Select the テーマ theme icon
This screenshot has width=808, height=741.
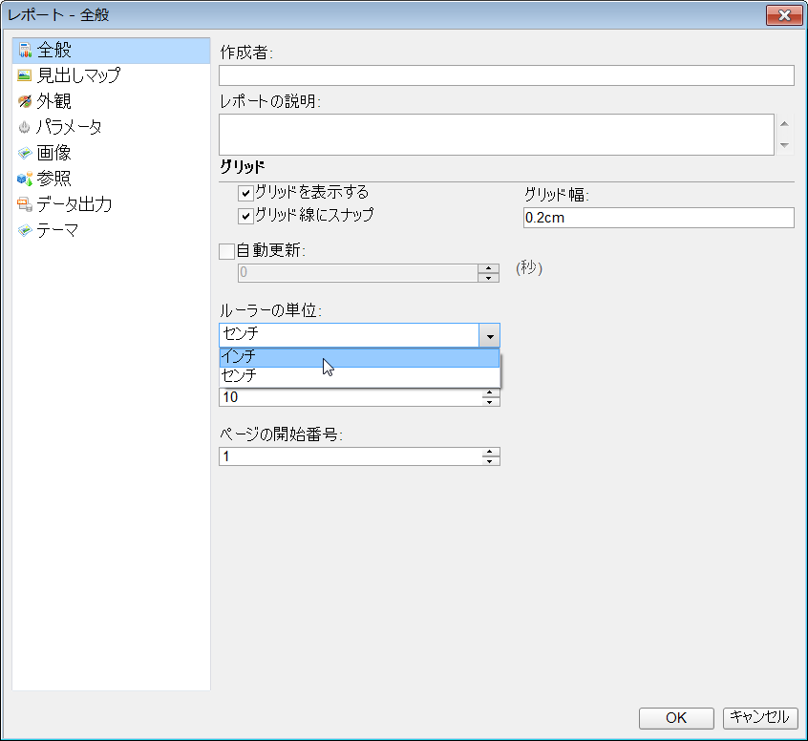click(x=25, y=230)
